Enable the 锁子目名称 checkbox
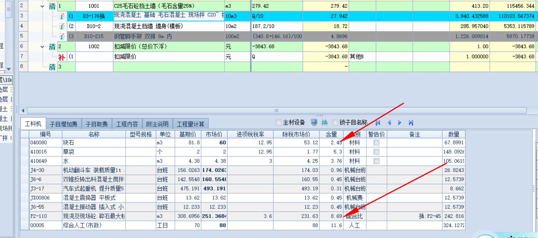This screenshot has height=238, width=538. coord(334,122)
